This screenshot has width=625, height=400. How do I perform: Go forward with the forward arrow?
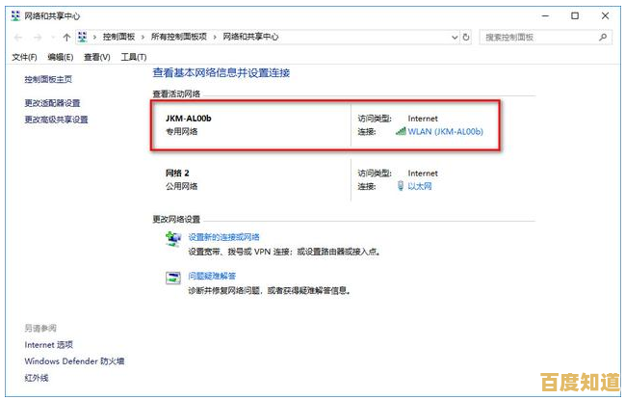coord(38,38)
